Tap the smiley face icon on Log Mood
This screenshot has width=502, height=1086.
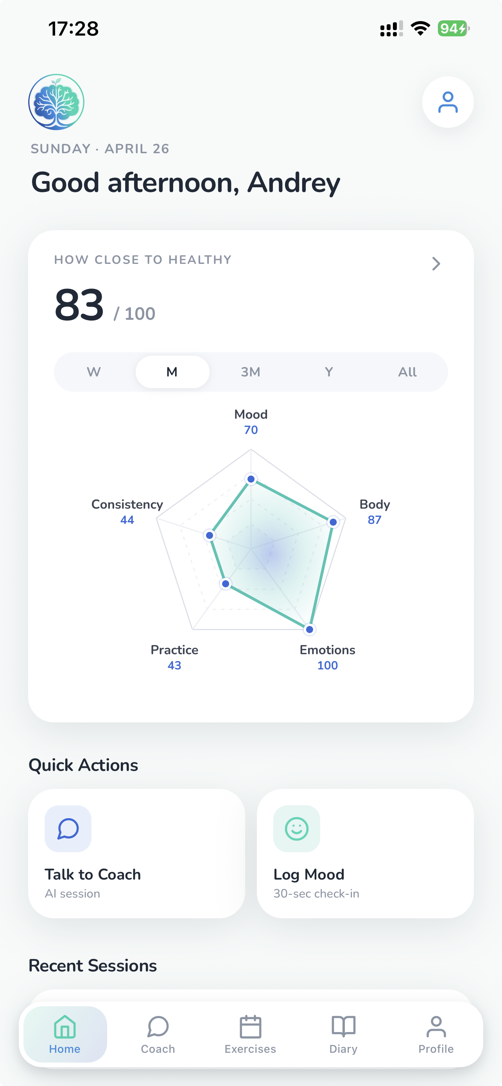click(297, 828)
